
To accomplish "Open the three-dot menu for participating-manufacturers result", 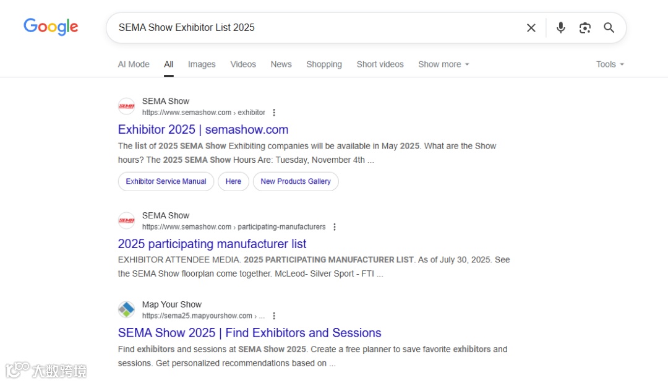I will coord(335,226).
